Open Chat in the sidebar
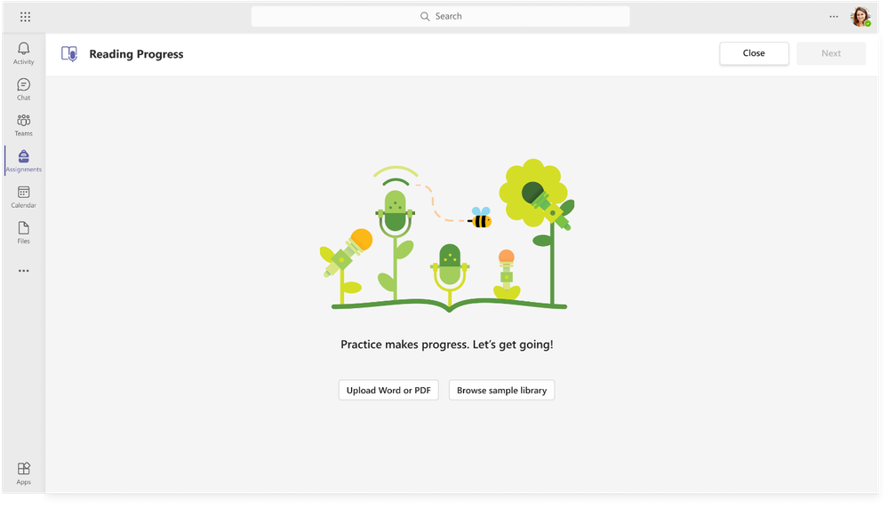 23,90
